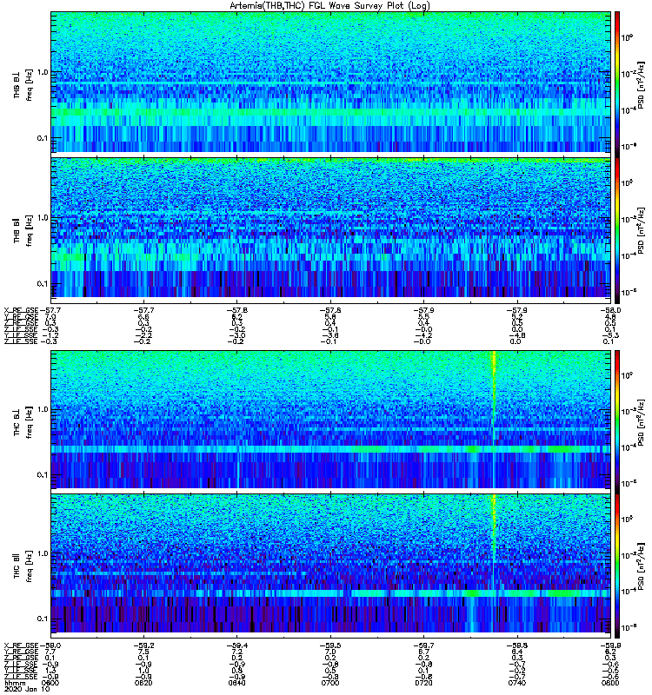Click the '-59.4' X_RE_GSE value
This screenshot has height=695, width=652.
(x=237, y=645)
